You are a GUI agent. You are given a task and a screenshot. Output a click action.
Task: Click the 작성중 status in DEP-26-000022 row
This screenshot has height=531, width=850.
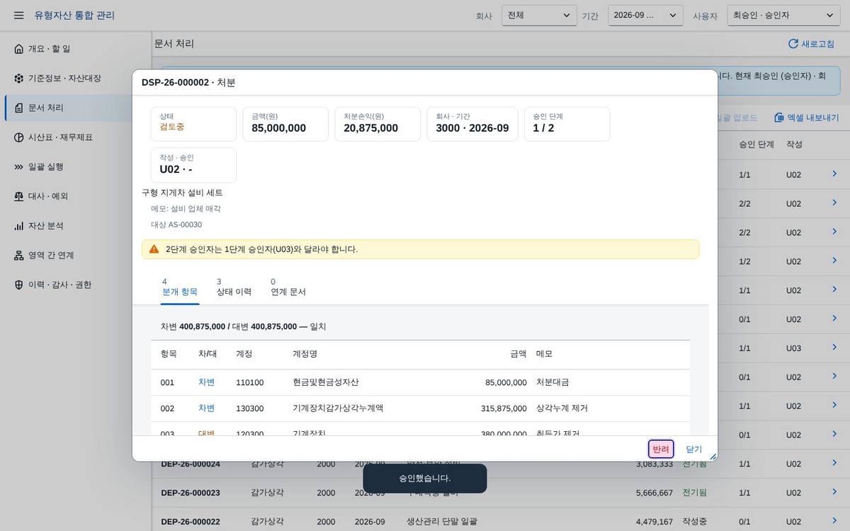(694, 522)
